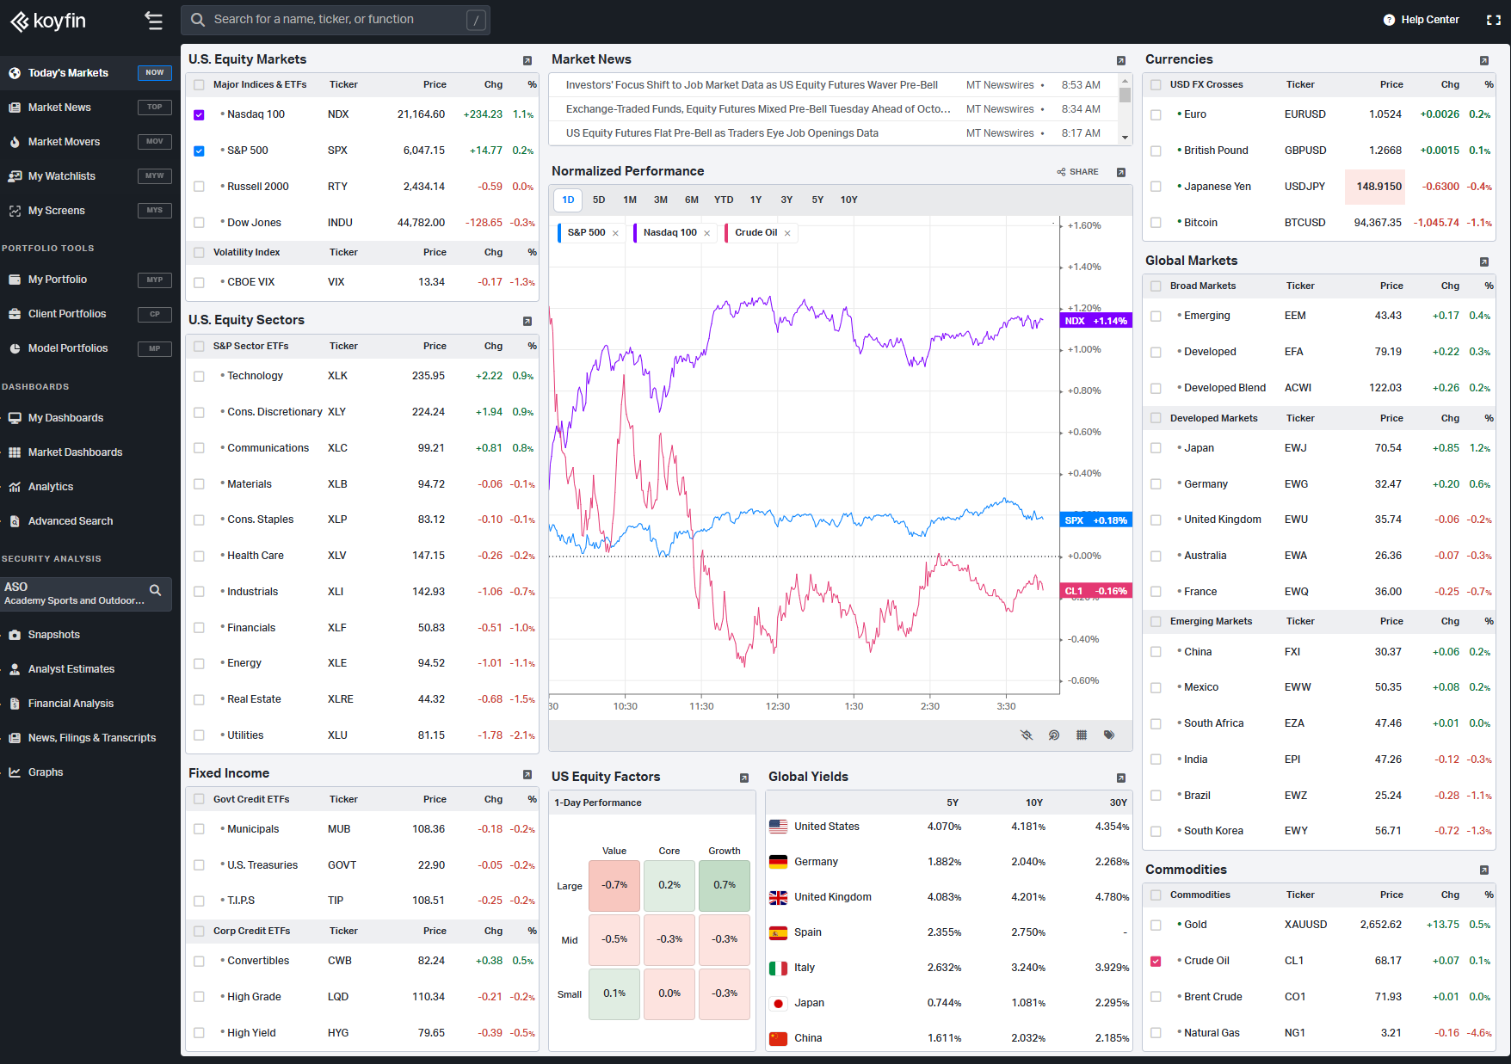Open the 8:17 AM Job Openings headline
This screenshot has width=1511, height=1064.
point(722,133)
